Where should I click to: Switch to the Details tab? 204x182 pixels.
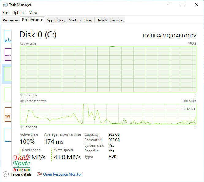(x=102, y=20)
